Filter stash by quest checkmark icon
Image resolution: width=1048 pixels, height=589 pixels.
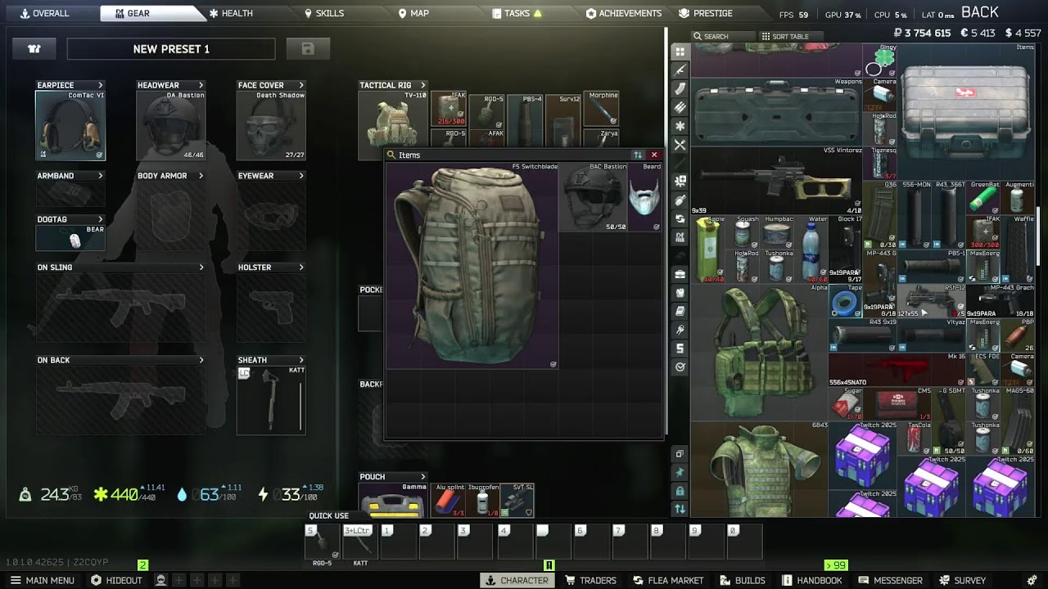680,367
